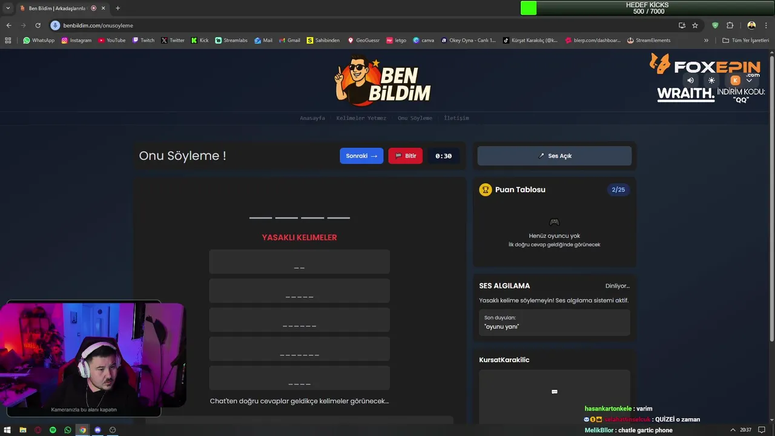Open Discord from the taskbar

pyautogui.click(x=97, y=430)
